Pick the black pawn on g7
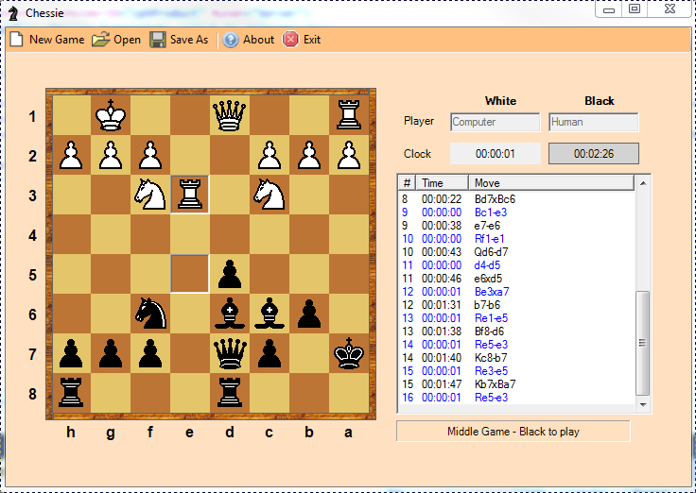 tap(111, 353)
